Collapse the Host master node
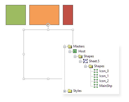129x102 pixels. click(x=70, y=52)
